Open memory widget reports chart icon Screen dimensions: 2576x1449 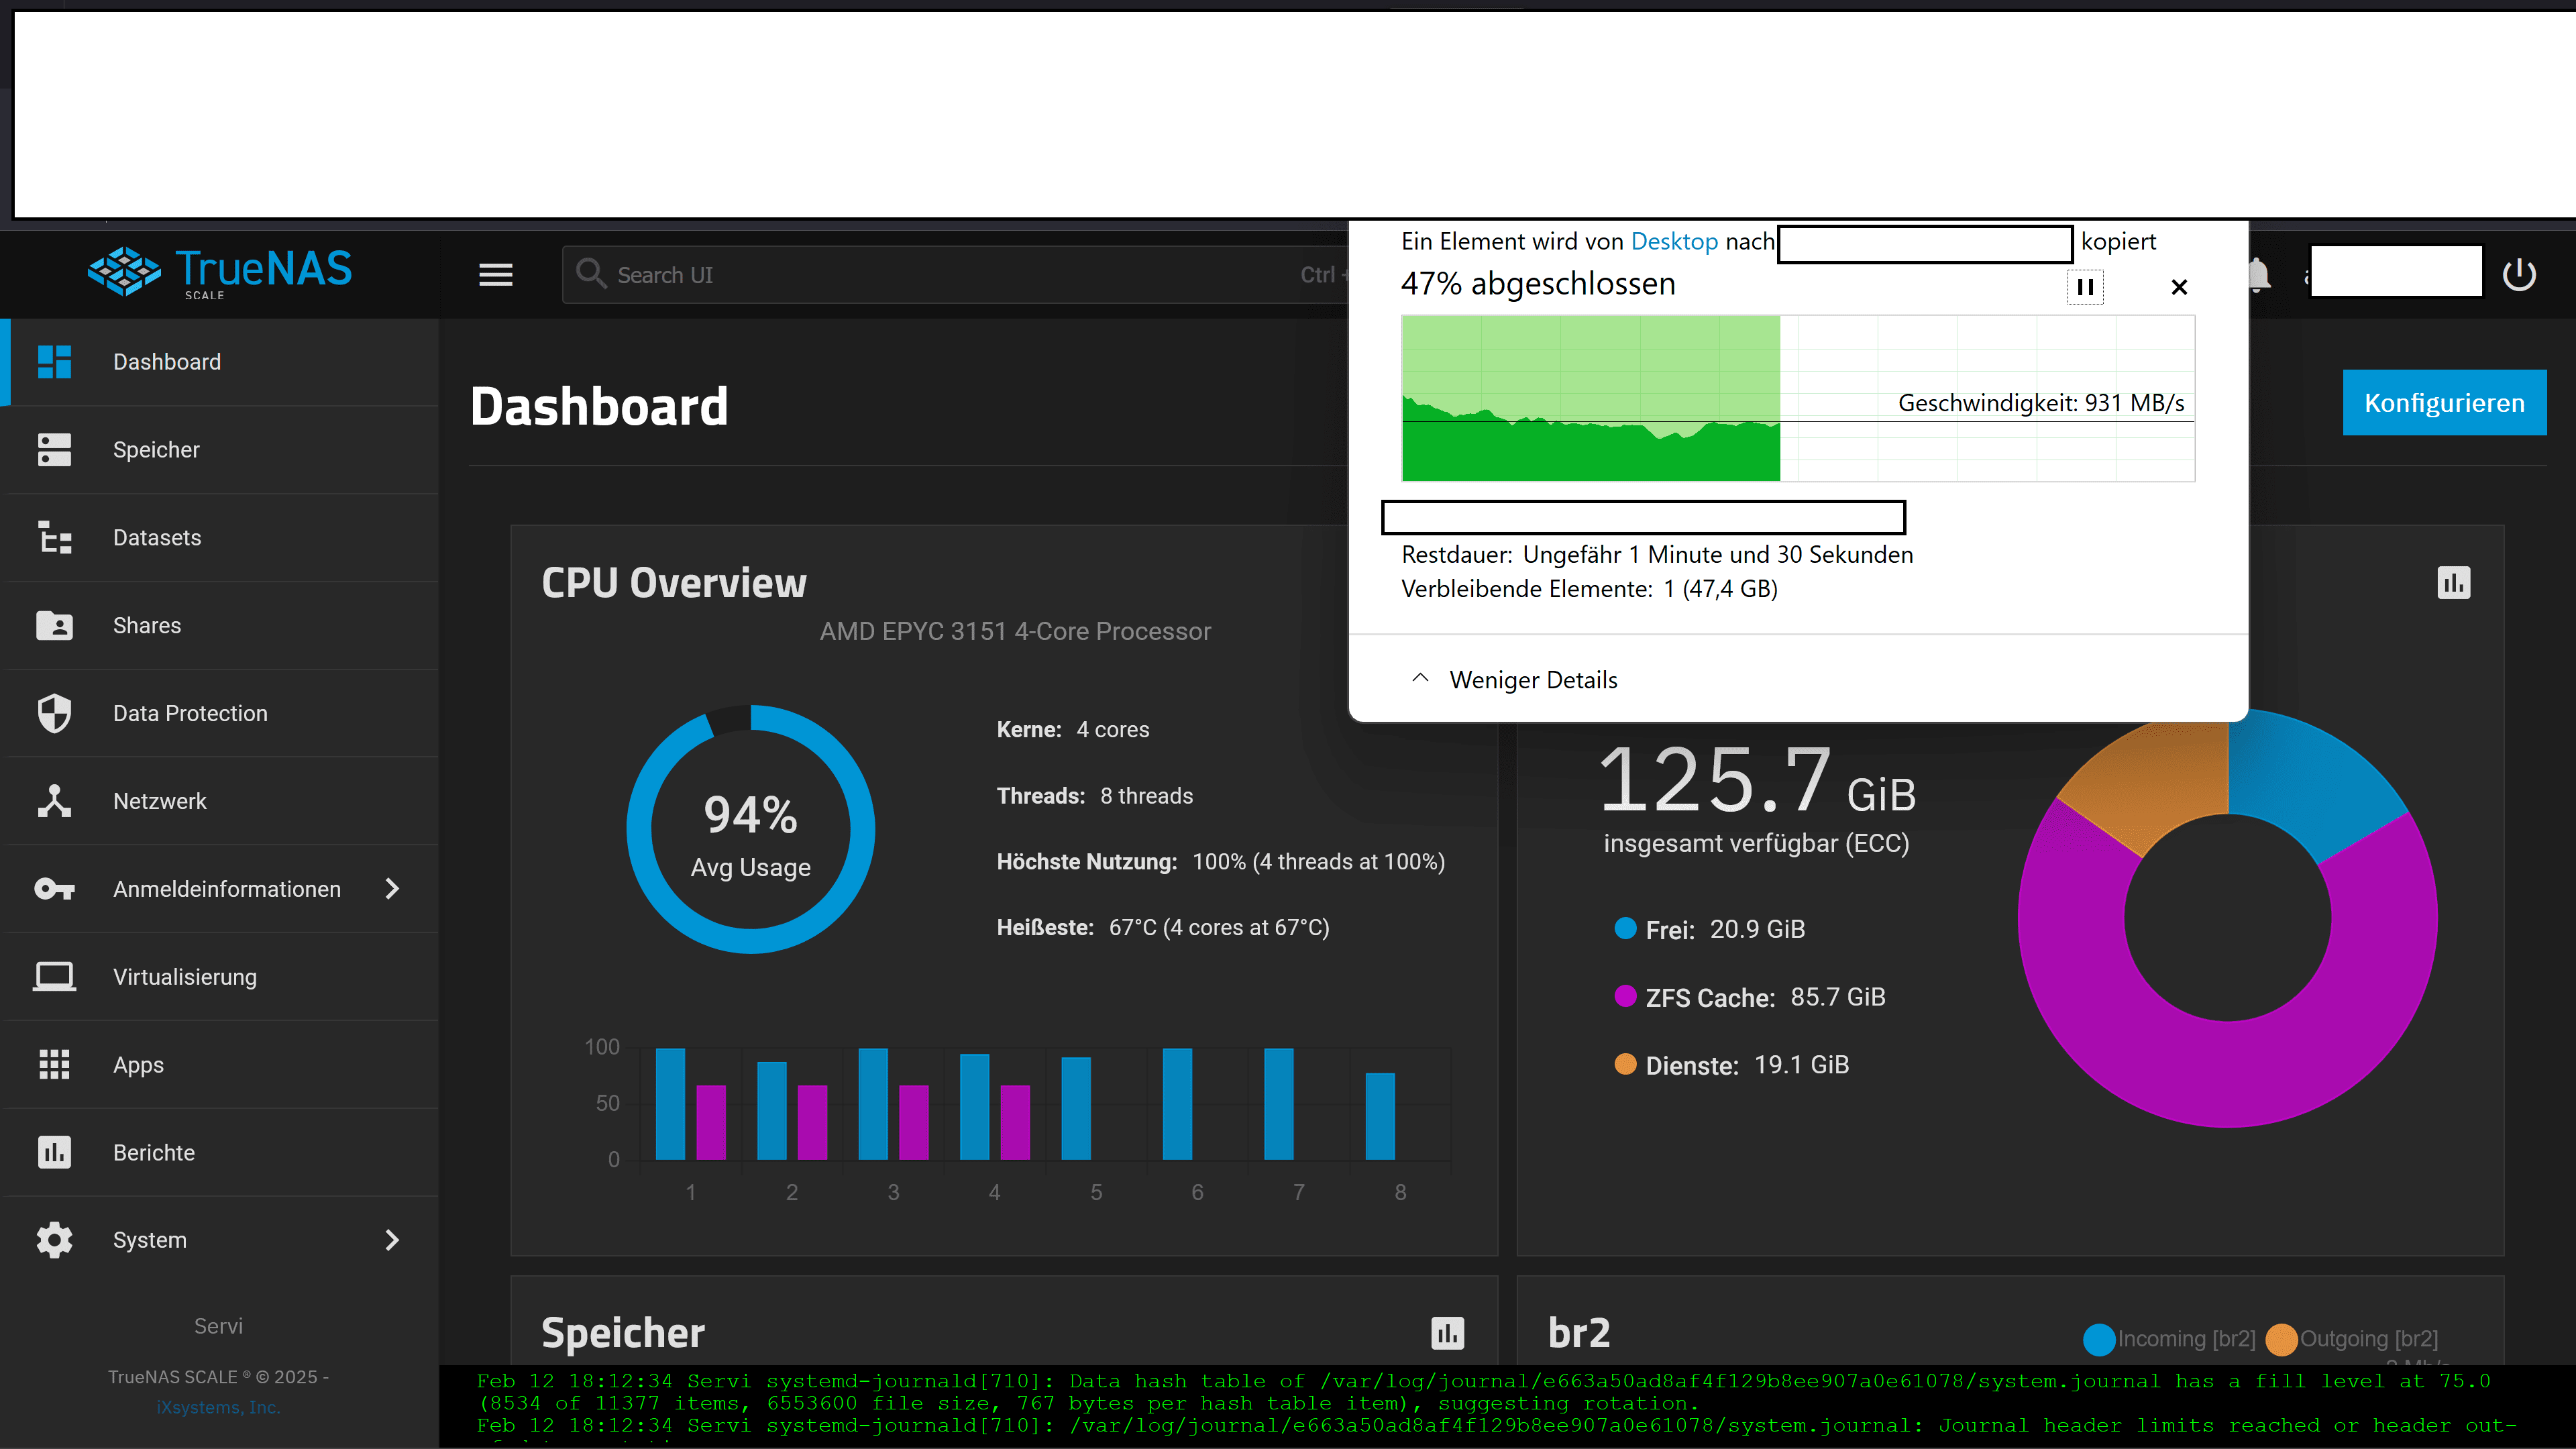(2453, 583)
